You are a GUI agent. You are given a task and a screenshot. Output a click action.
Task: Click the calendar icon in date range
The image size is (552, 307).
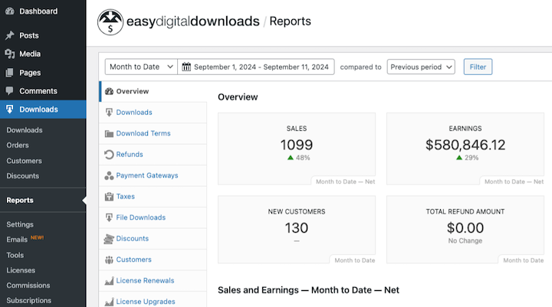pyautogui.click(x=186, y=67)
